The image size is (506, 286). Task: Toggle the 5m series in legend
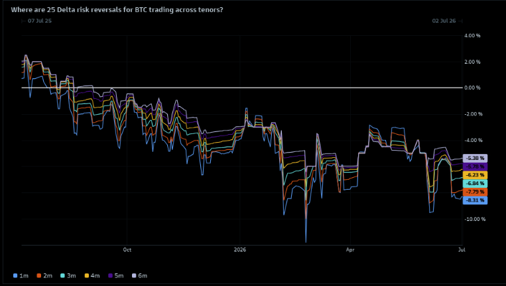pyautogui.click(x=116, y=275)
